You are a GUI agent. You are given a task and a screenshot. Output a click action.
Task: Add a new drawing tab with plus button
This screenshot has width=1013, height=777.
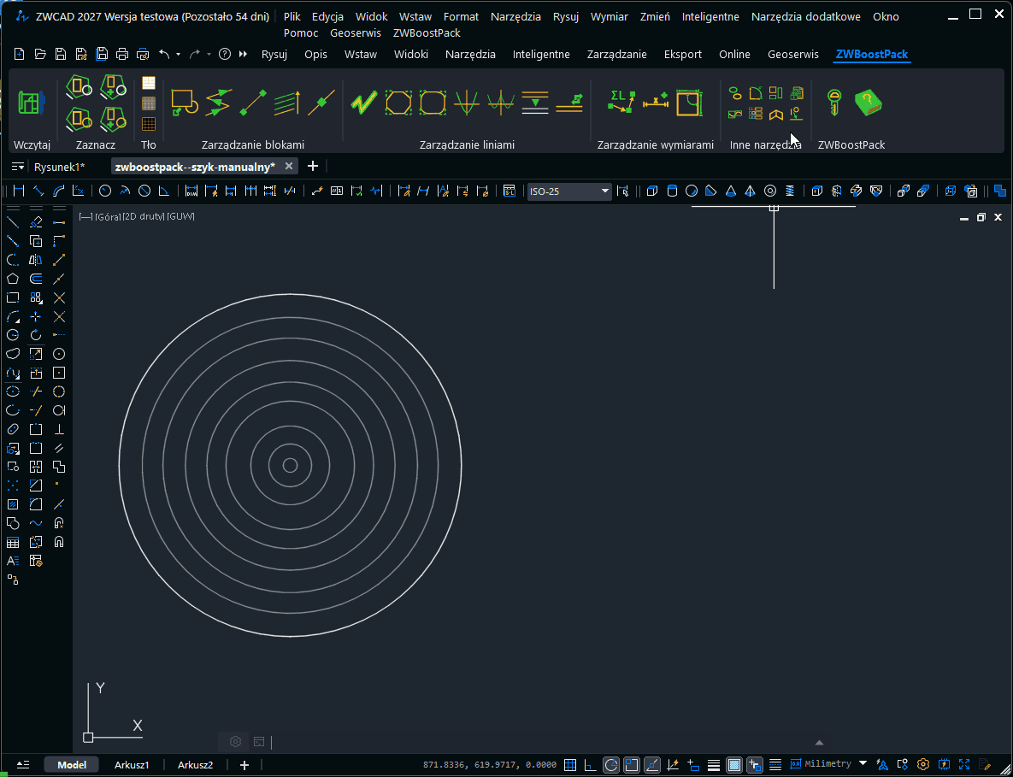coord(313,166)
